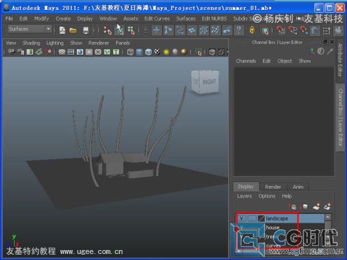Click the camera attributes panel icon
The width and height of the screenshot is (347, 260).
(x=21, y=52)
